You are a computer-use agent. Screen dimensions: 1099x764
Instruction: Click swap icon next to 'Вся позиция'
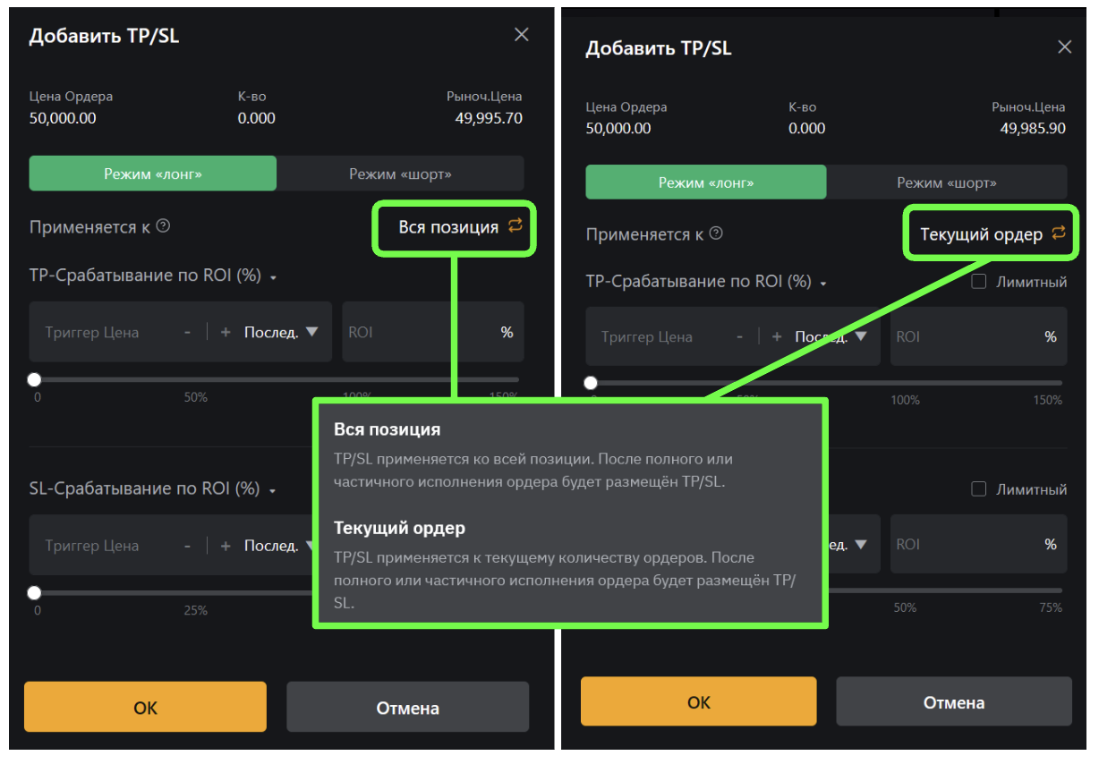point(515,225)
